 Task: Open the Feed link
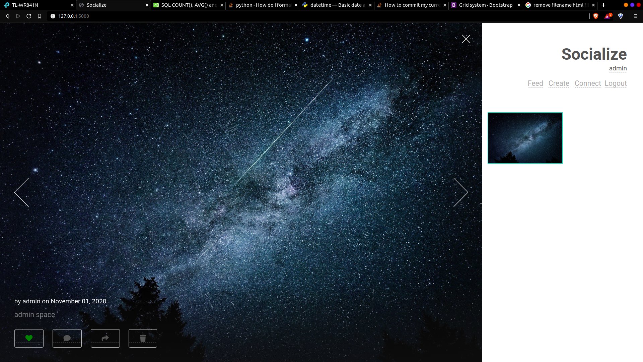pyautogui.click(x=535, y=83)
